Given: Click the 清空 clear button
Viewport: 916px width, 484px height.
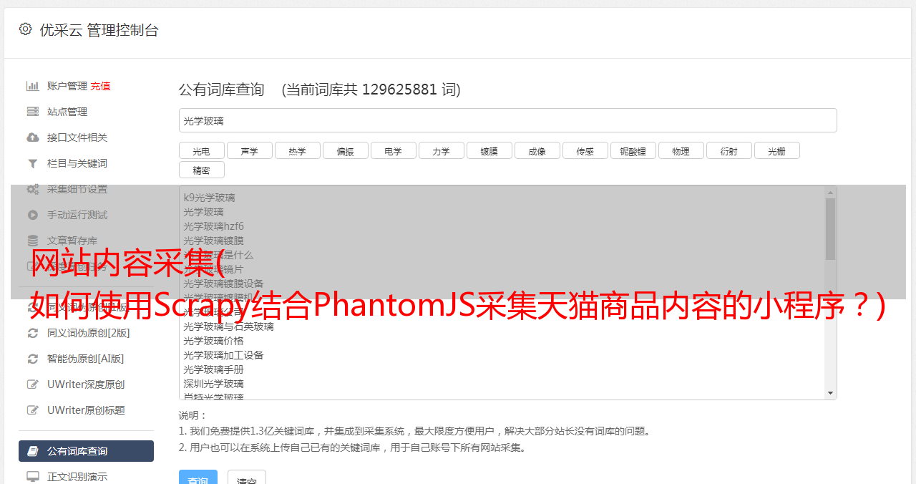Looking at the screenshot, I should click(x=247, y=477).
